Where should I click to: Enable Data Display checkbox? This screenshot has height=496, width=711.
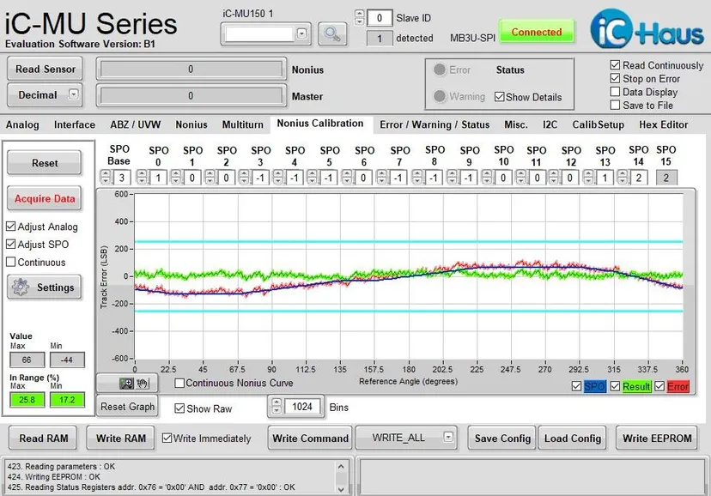coord(615,92)
